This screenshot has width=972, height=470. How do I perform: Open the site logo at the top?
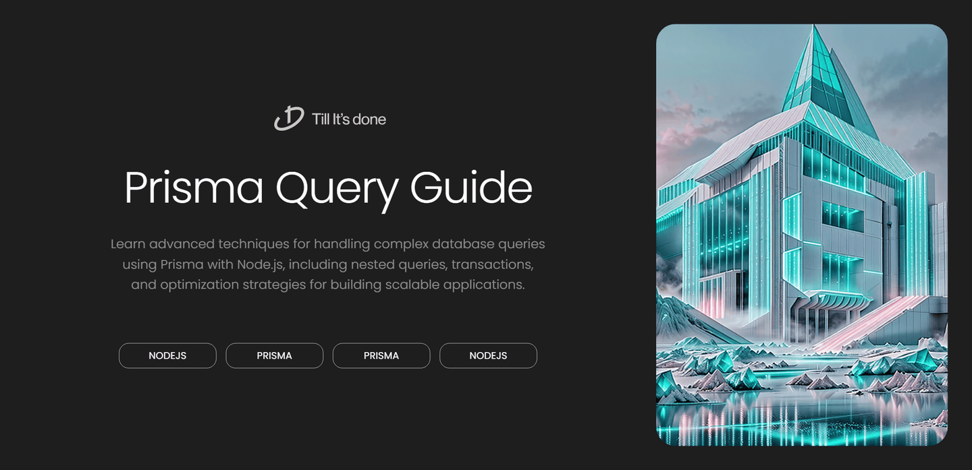click(x=329, y=119)
